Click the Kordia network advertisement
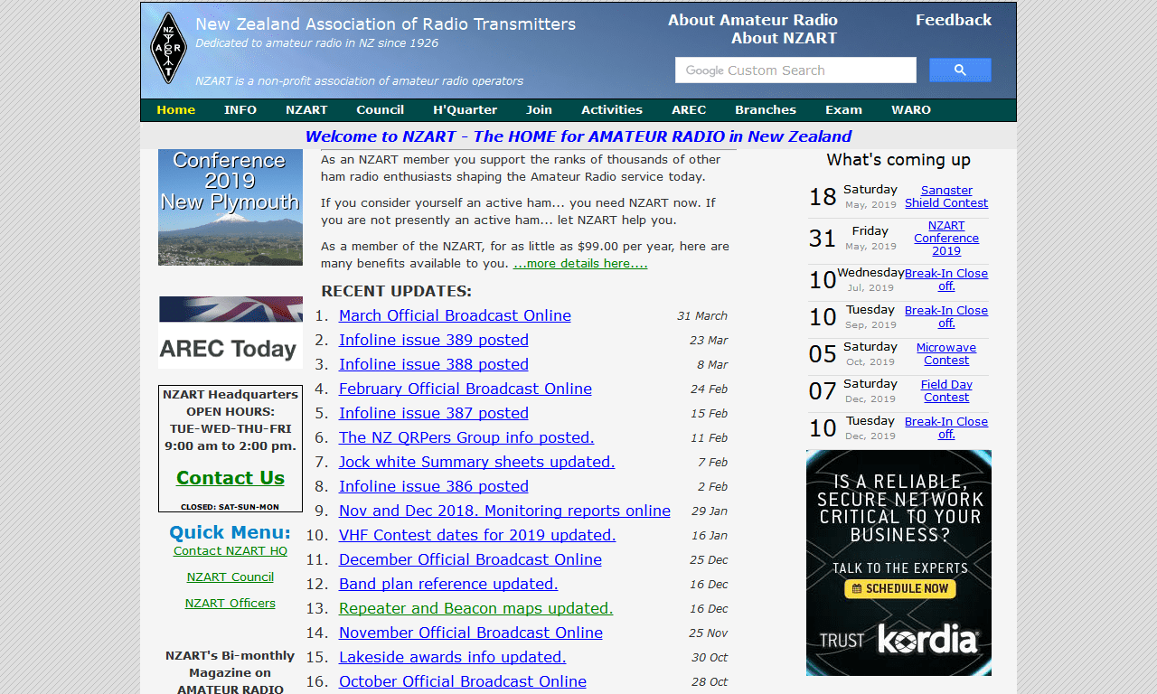Image resolution: width=1157 pixels, height=694 pixels. click(898, 563)
